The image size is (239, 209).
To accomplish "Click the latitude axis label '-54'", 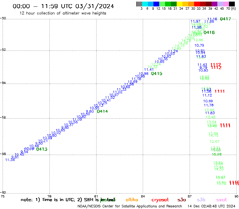I will (x=3, y=83).
